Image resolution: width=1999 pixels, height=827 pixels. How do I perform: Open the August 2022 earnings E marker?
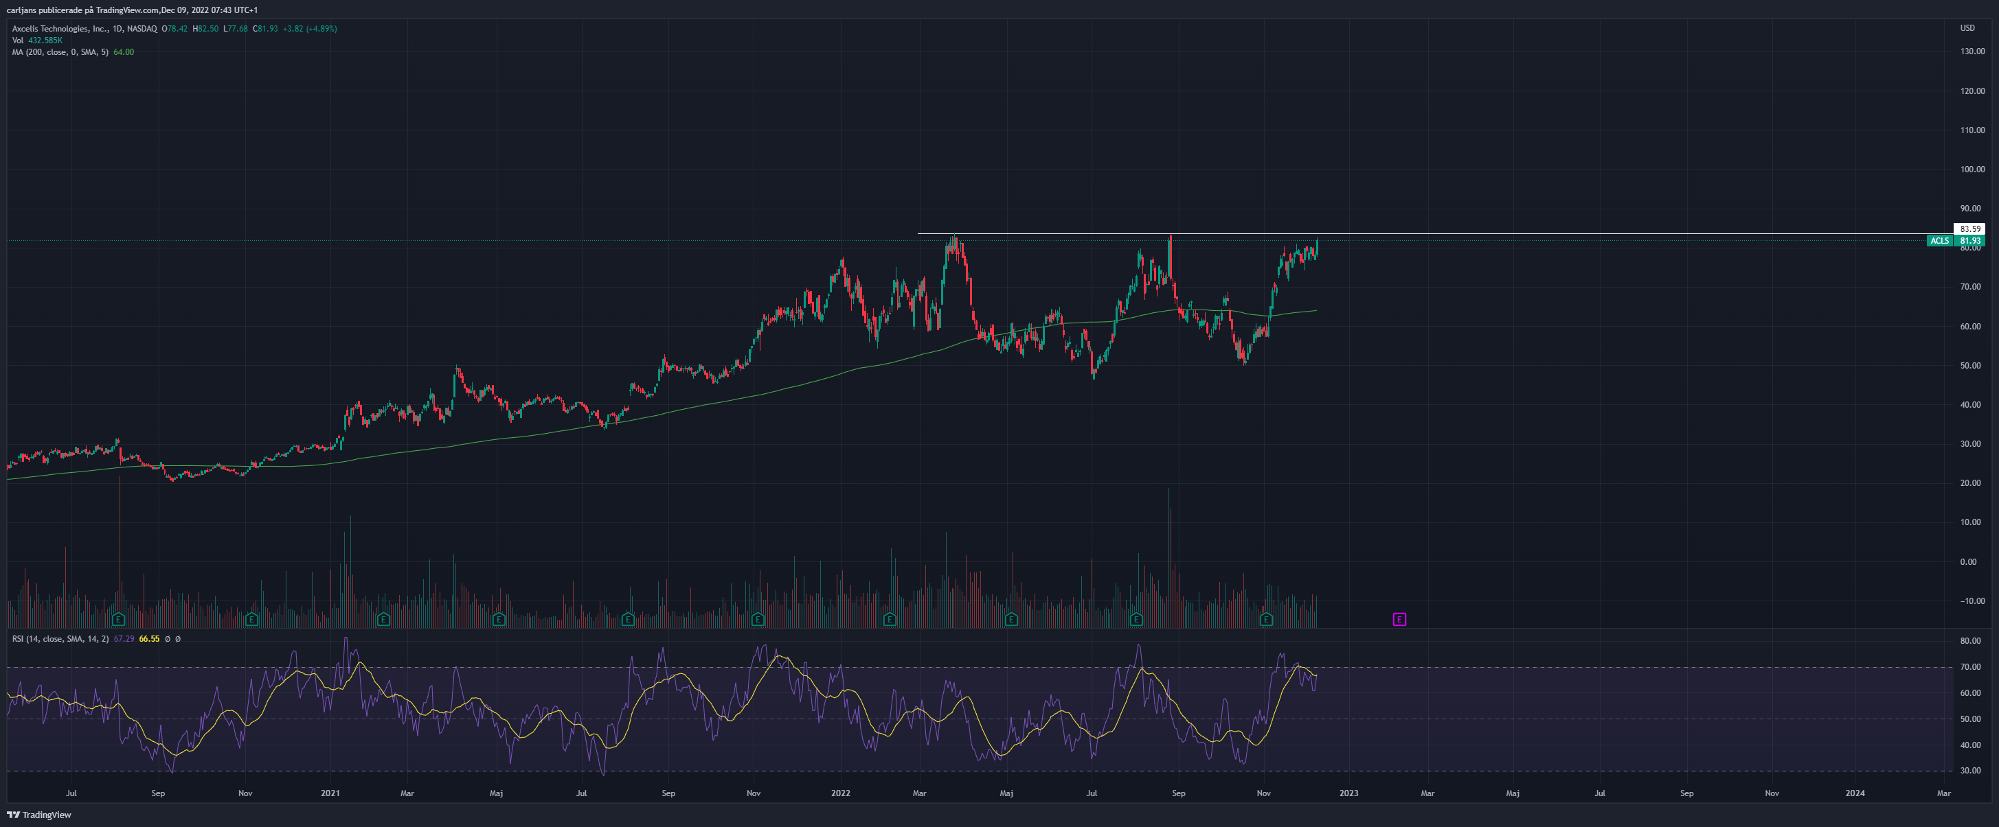pyautogui.click(x=1136, y=619)
